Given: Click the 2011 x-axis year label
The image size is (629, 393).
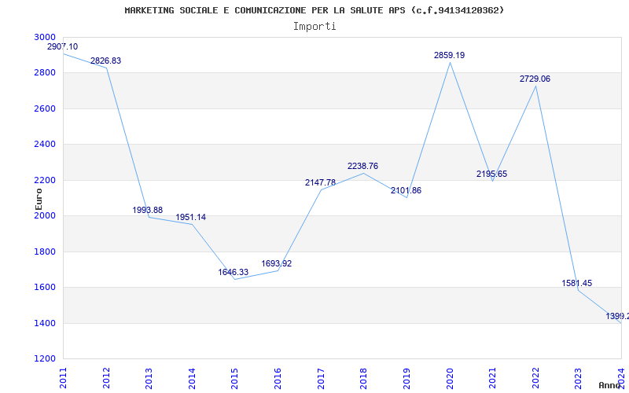Looking at the screenshot, I should point(64,378).
